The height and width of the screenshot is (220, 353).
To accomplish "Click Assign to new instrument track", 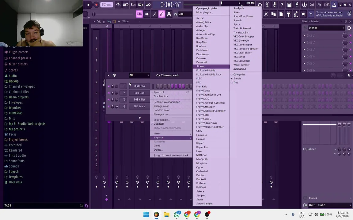I will point(171,155).
